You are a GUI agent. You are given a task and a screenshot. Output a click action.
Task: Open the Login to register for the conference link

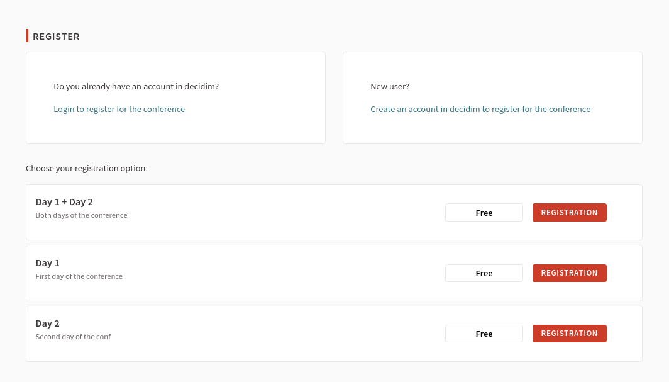pyautogui.click(x=119, y=110)
